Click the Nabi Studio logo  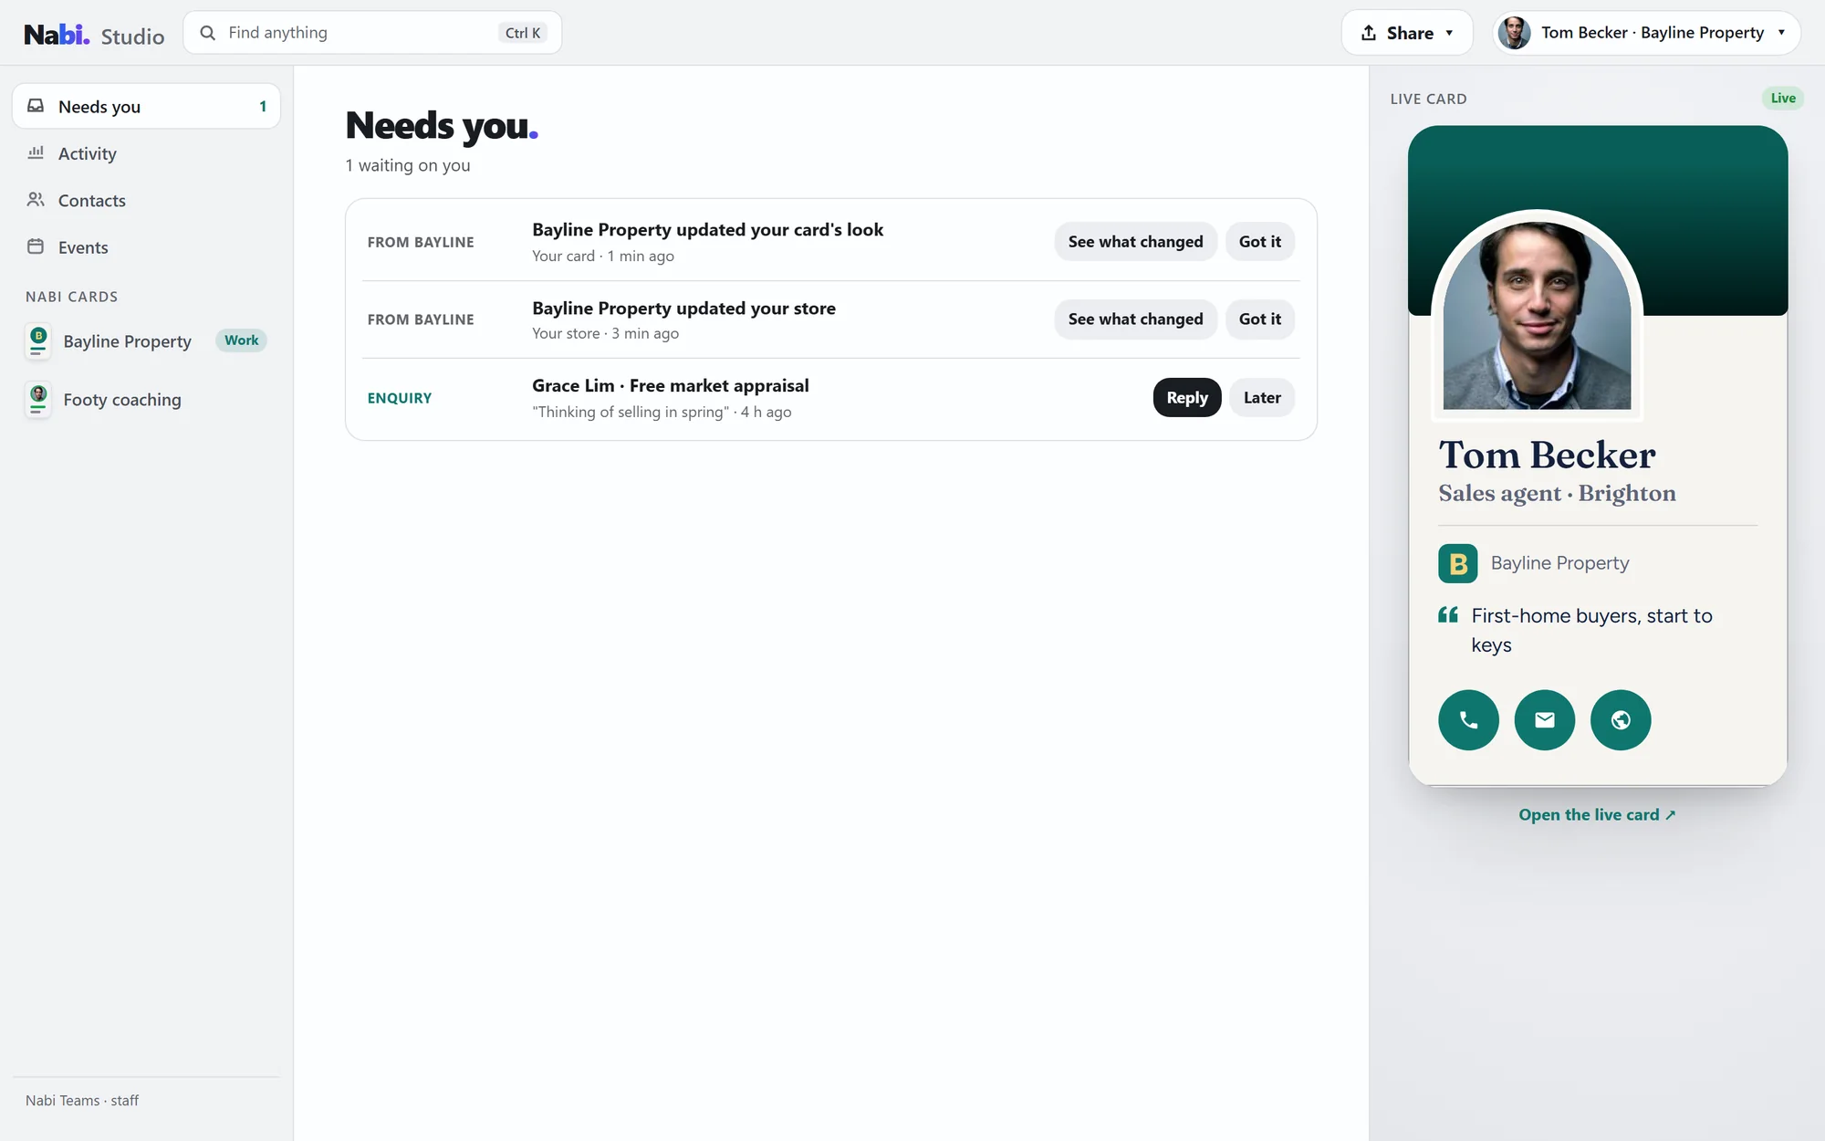94,34
